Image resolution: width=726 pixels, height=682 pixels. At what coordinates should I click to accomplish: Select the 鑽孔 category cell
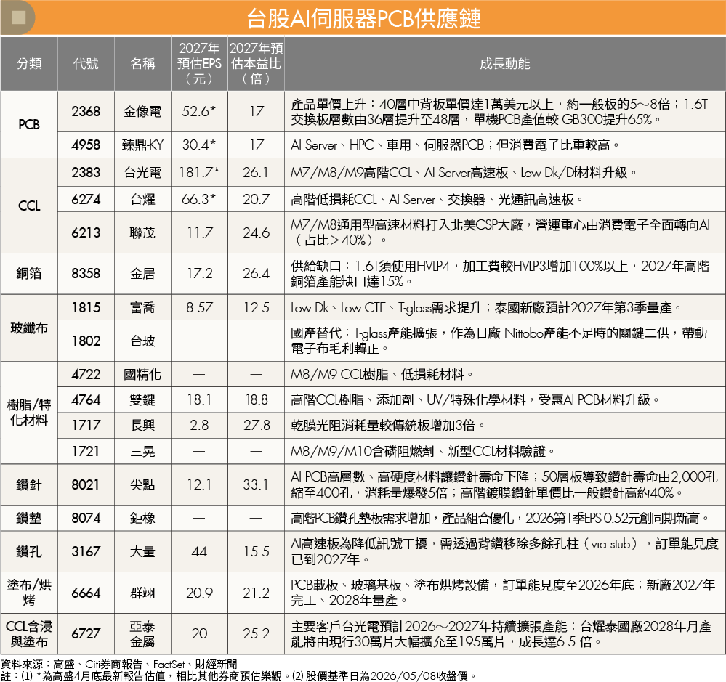tap(29, 551)
